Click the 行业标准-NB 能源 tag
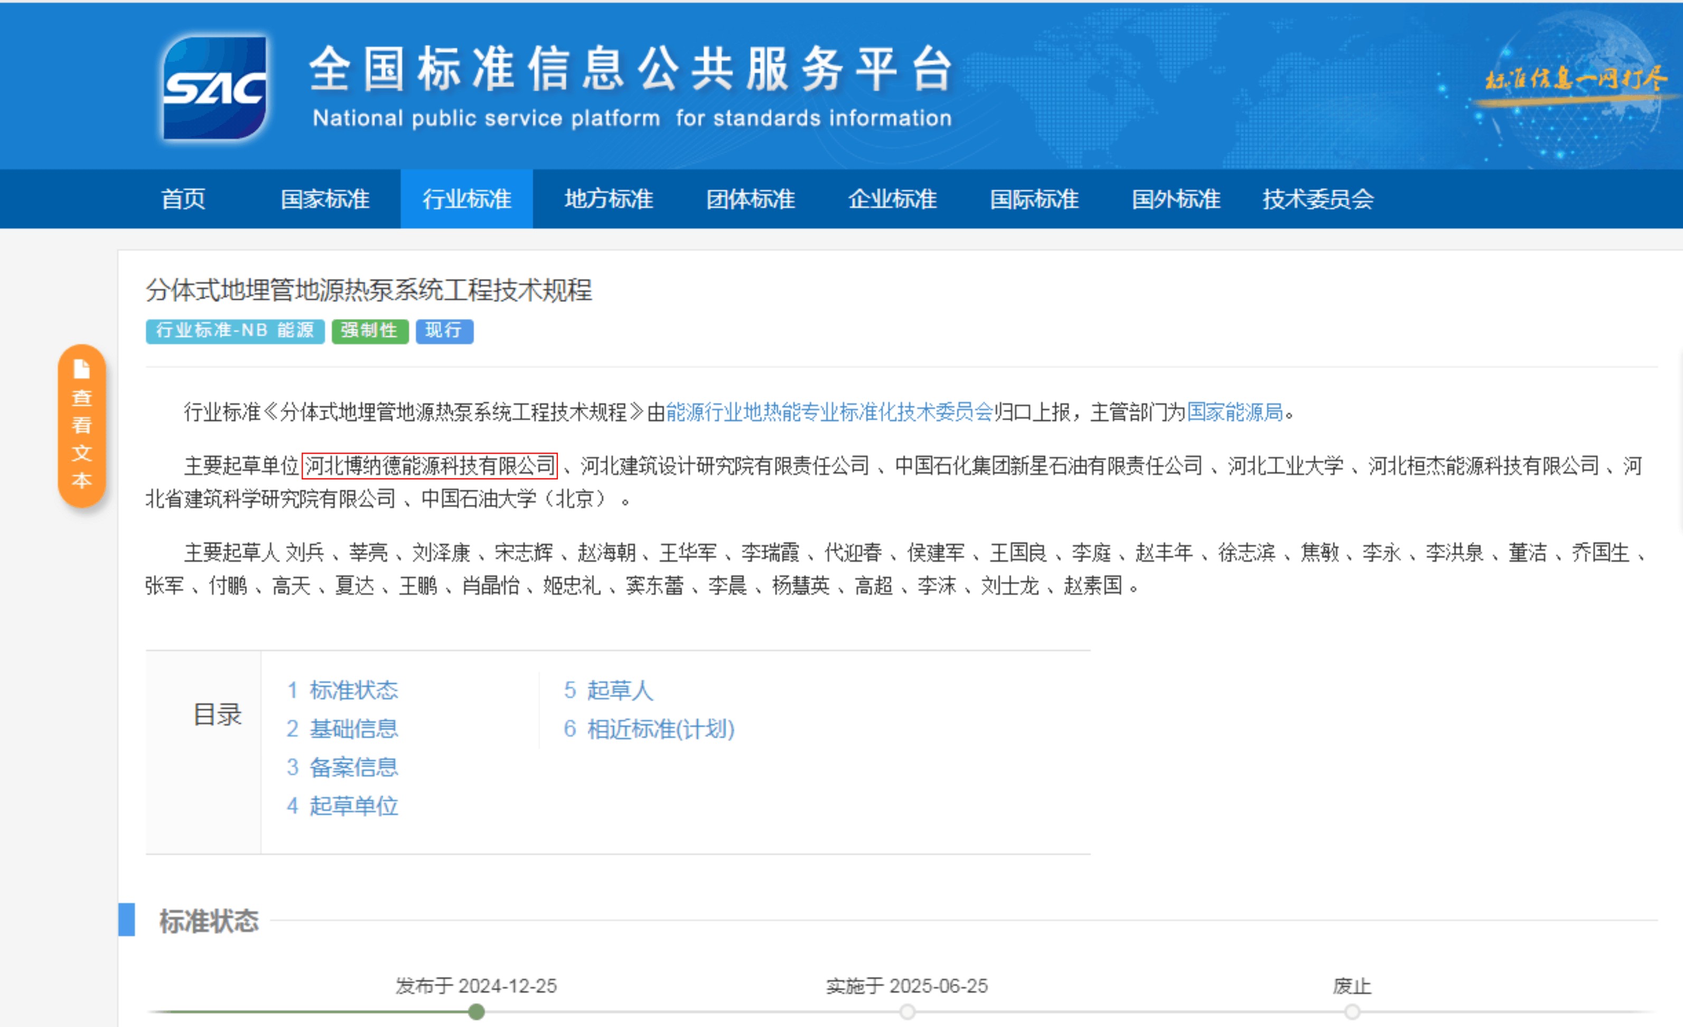 235,331
